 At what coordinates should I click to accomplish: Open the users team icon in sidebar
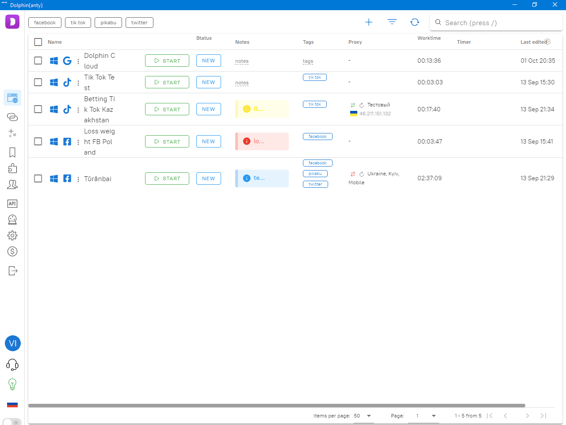(12, 185)
